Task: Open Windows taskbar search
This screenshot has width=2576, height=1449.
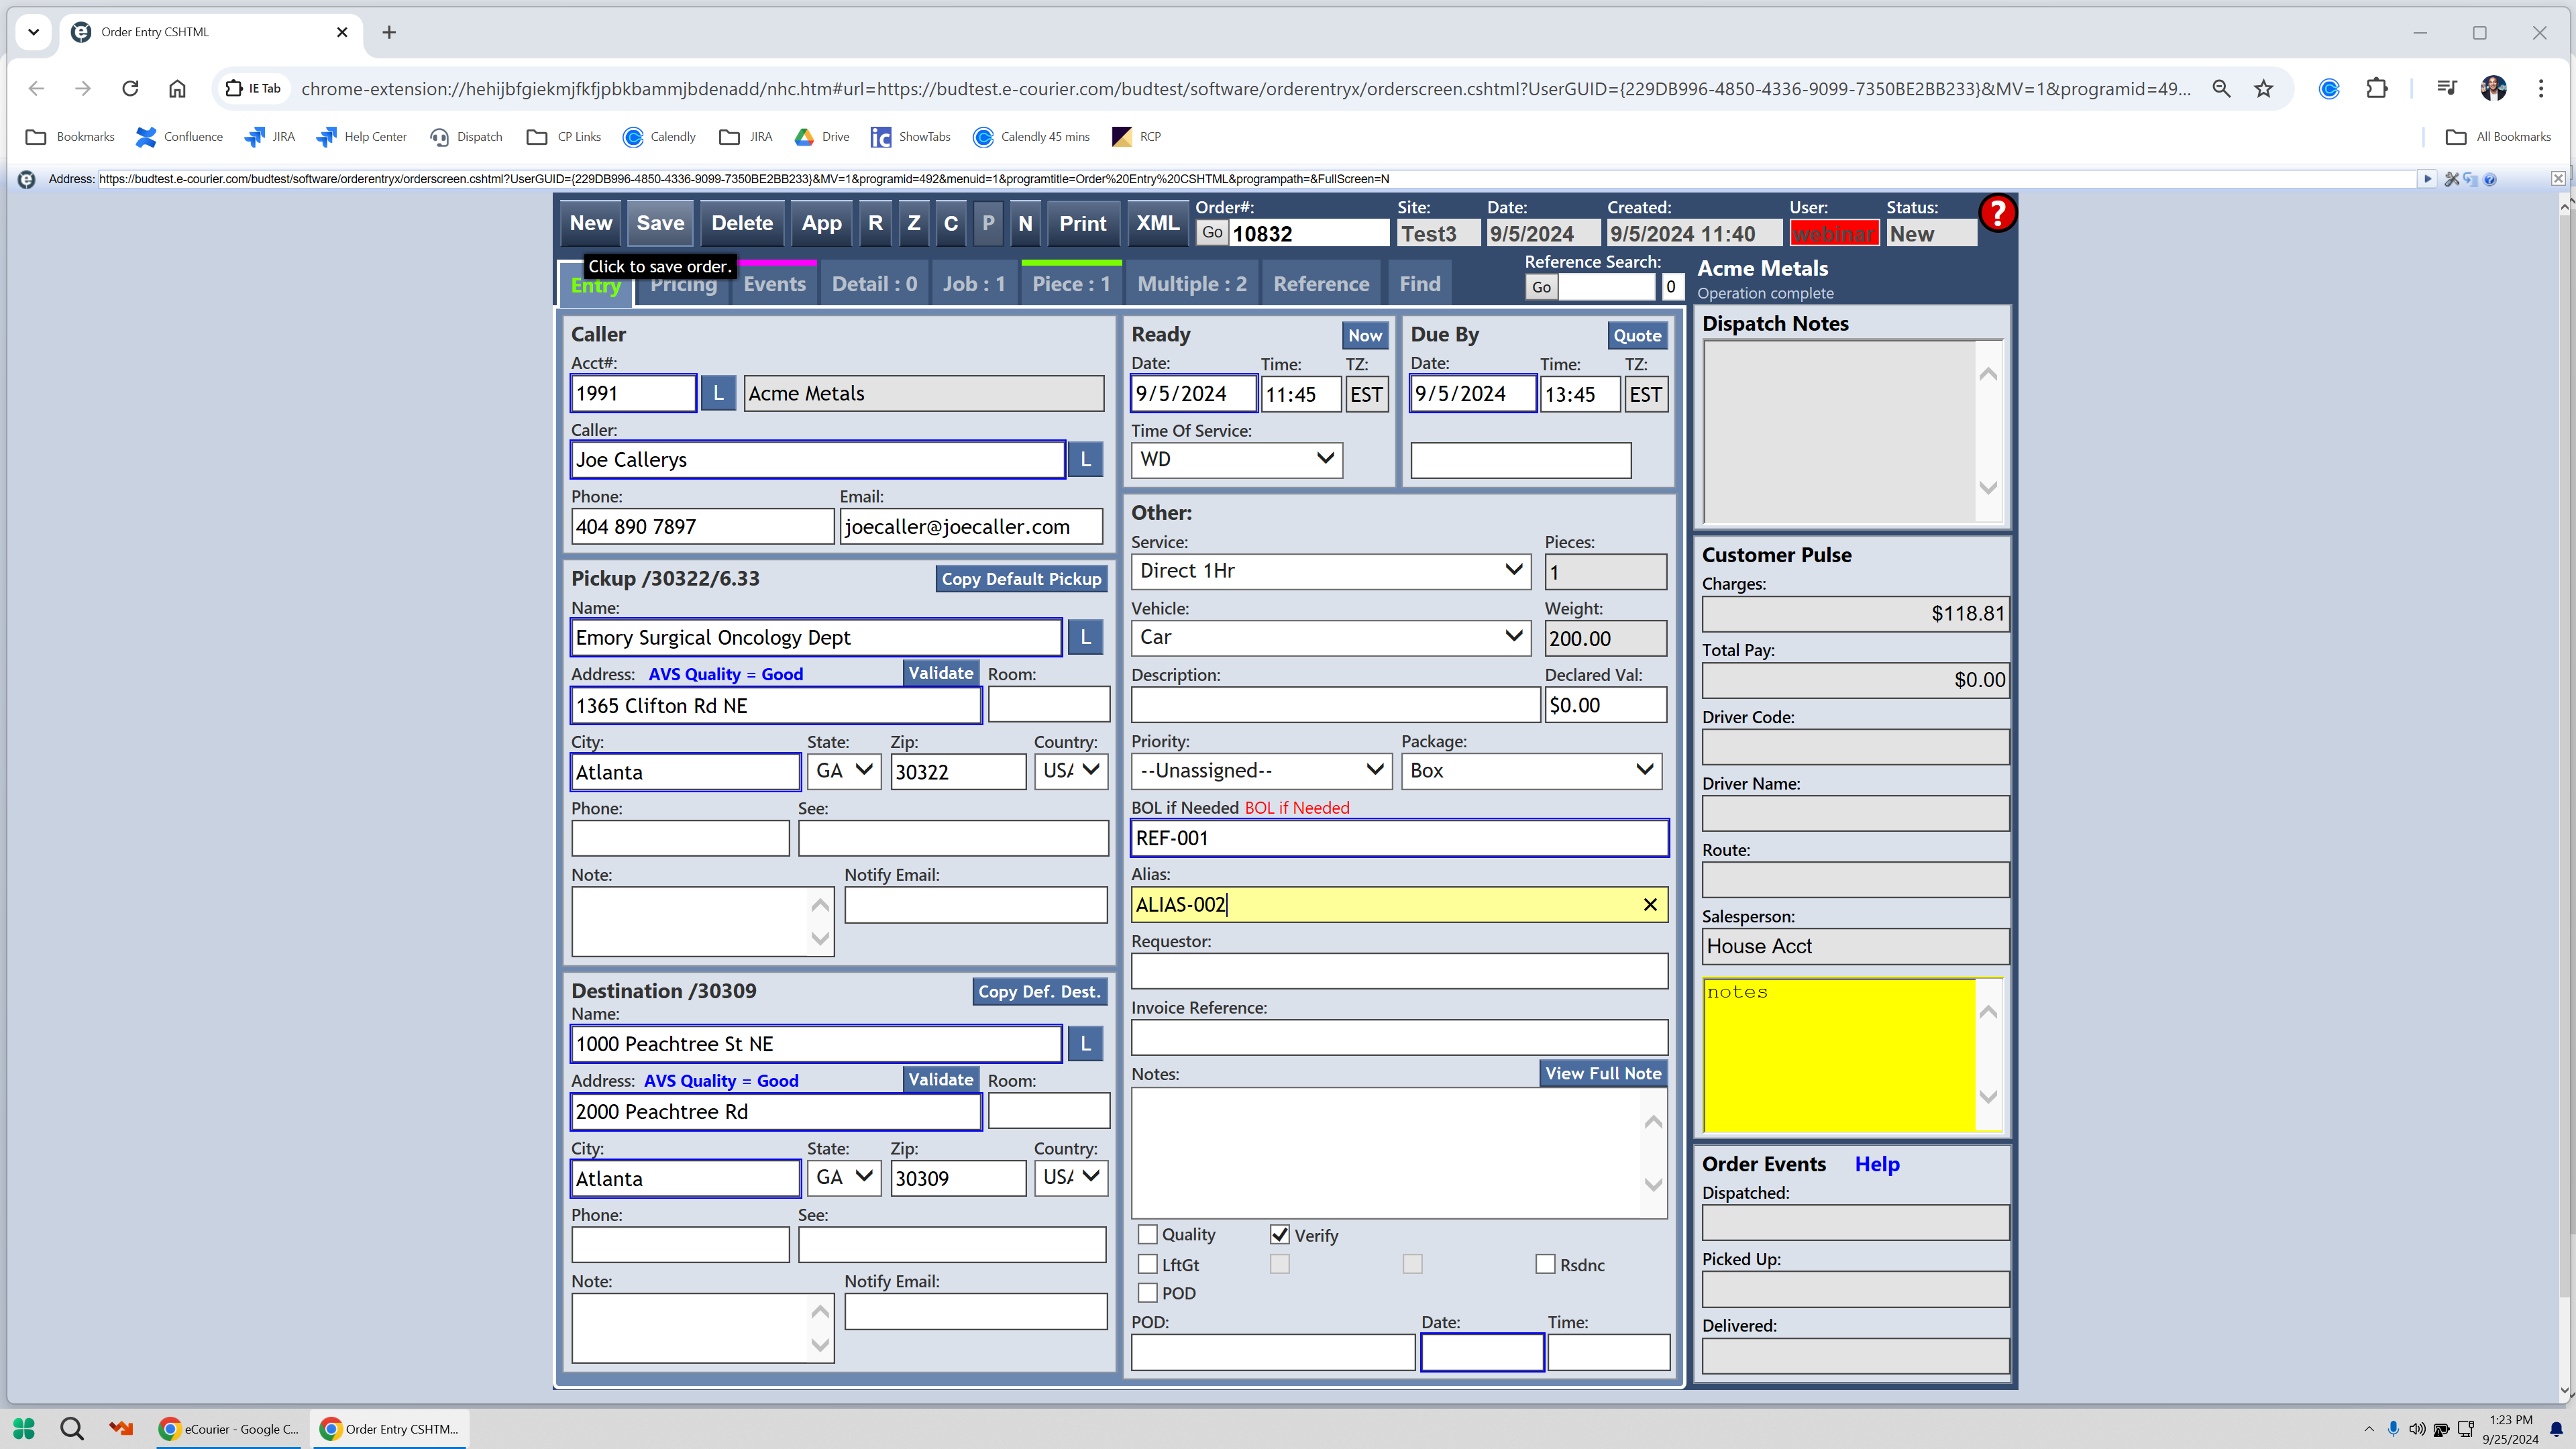Action: coord(72,1428)
